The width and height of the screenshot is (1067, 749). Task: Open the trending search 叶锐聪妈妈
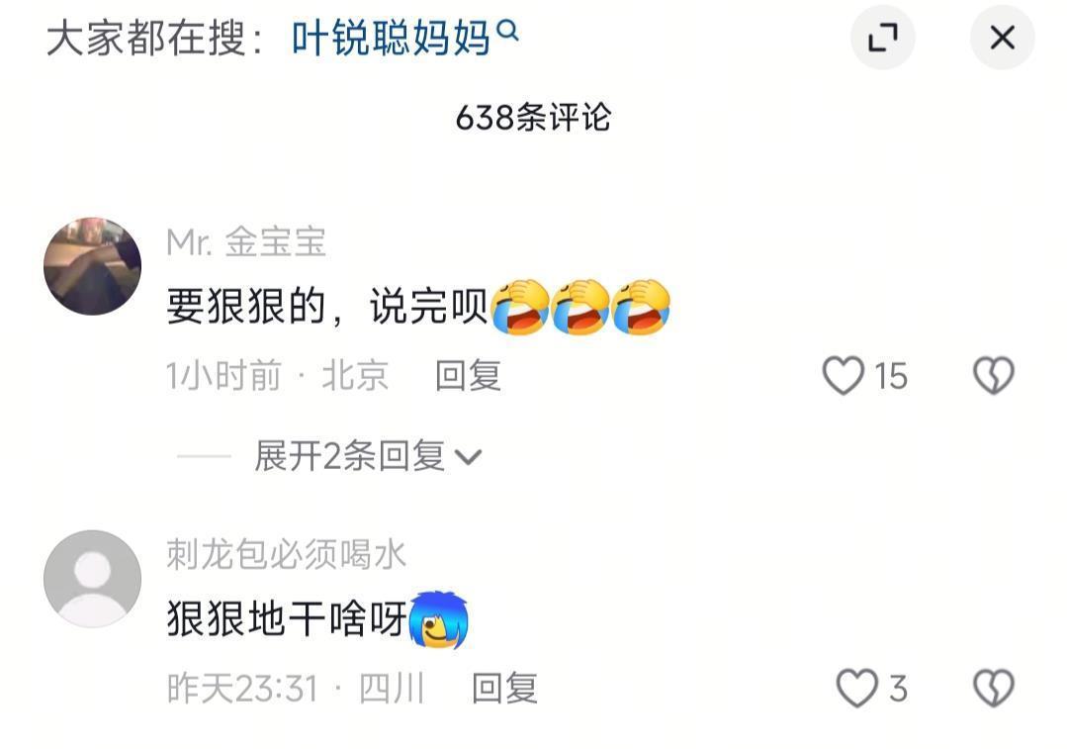point(392,38)
